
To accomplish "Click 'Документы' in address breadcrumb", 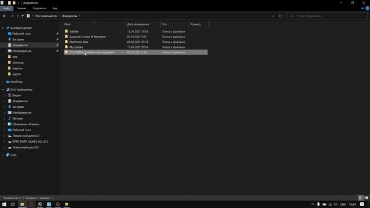I will click(69, 16).
